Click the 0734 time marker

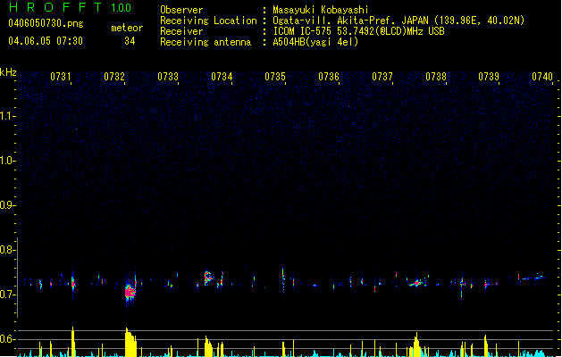pos(222,77)
